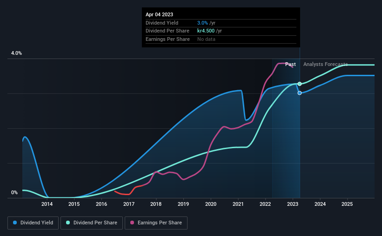The height and width of the screenshot is (236, 382).
Task: Click the No data earnings value in tooltip
Action: click(x=206, y=39)
